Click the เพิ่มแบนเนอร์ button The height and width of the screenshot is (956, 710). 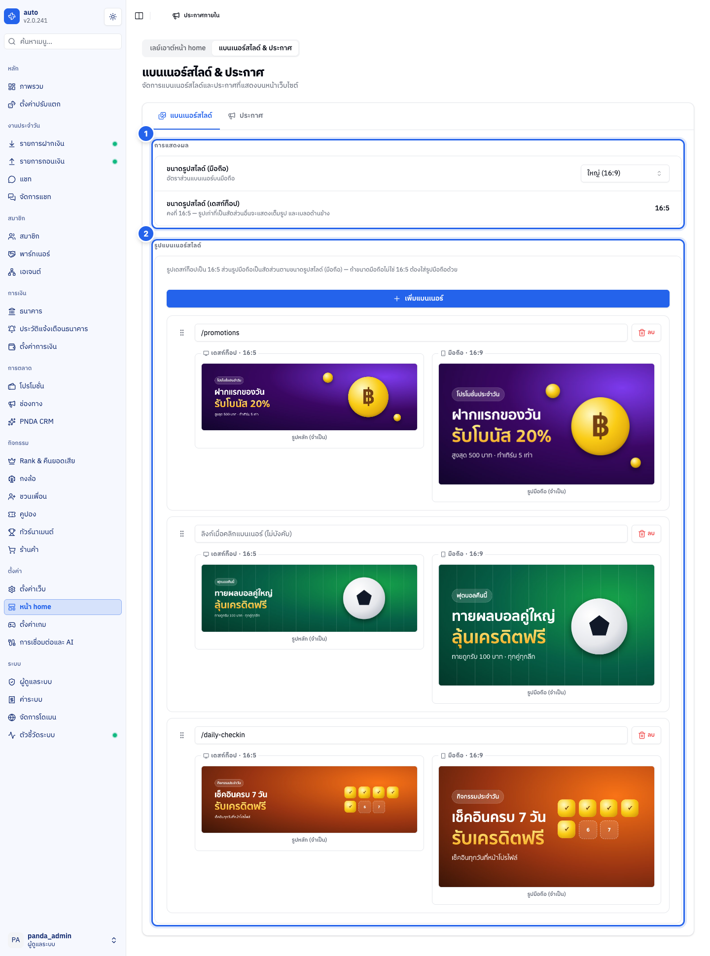click(418, 299)
